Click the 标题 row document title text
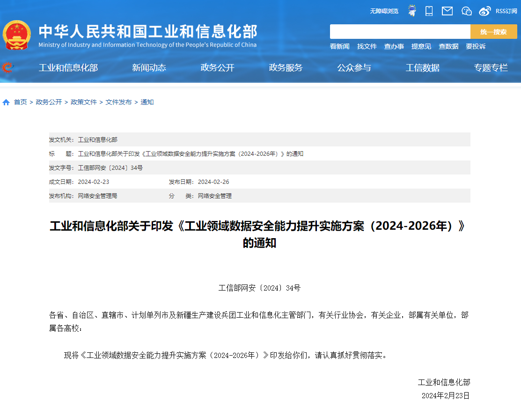The image size is (521, 401). pyautogui.click(x=191, y=154)
